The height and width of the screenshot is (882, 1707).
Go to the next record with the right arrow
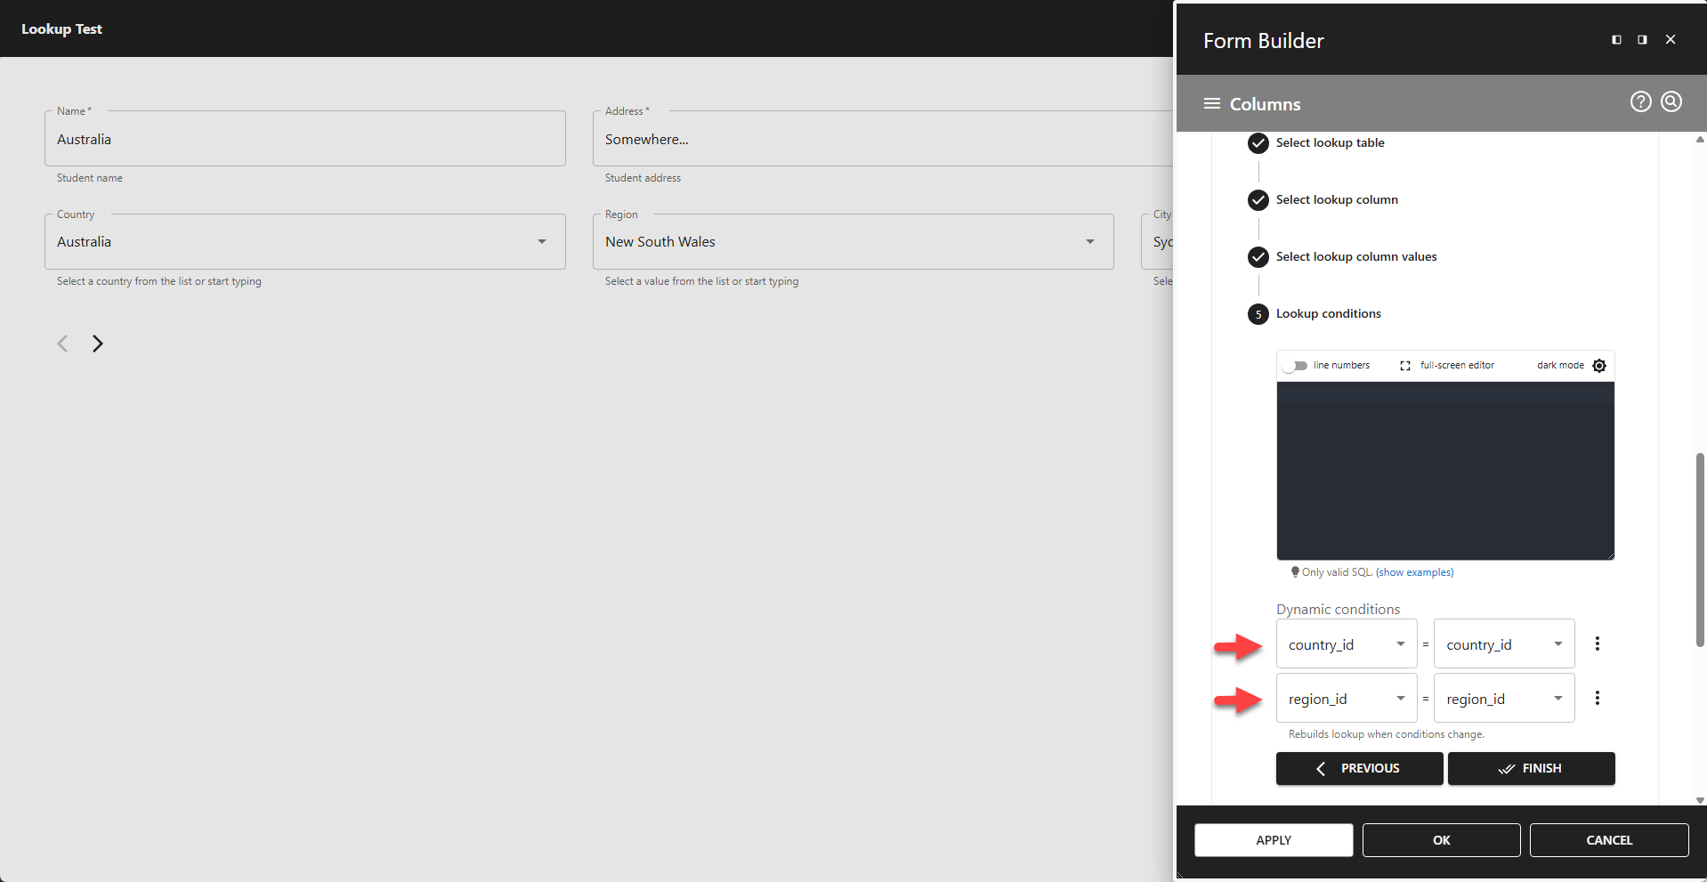pyautogui.click(x=98, y=344)
